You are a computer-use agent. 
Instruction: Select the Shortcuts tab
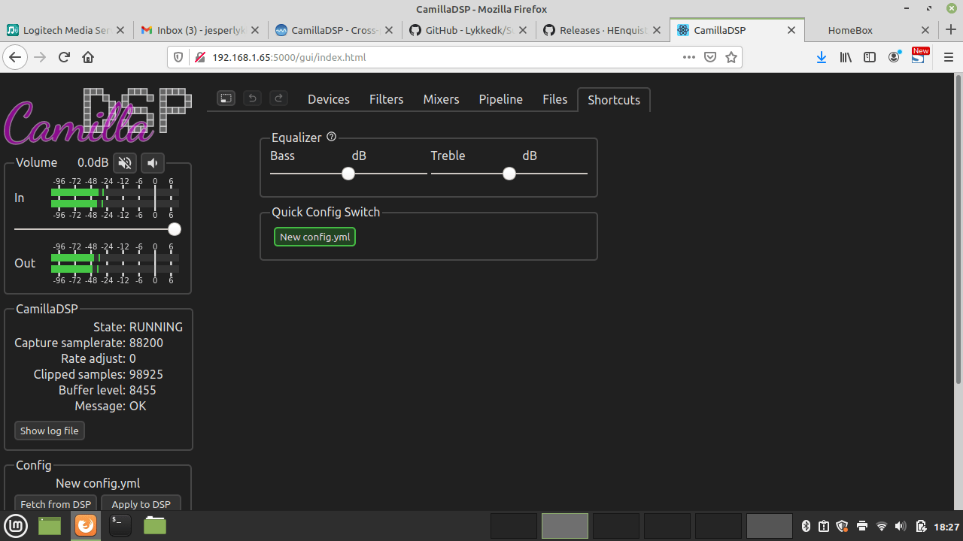point(614,100)
